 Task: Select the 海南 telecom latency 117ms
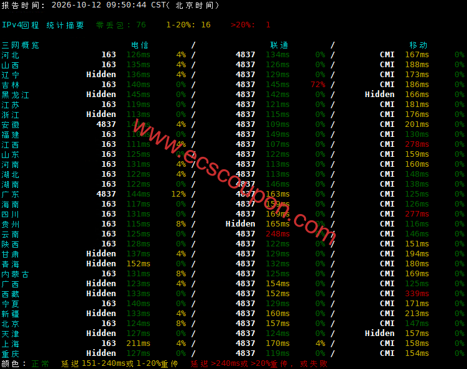click(138, 204)
